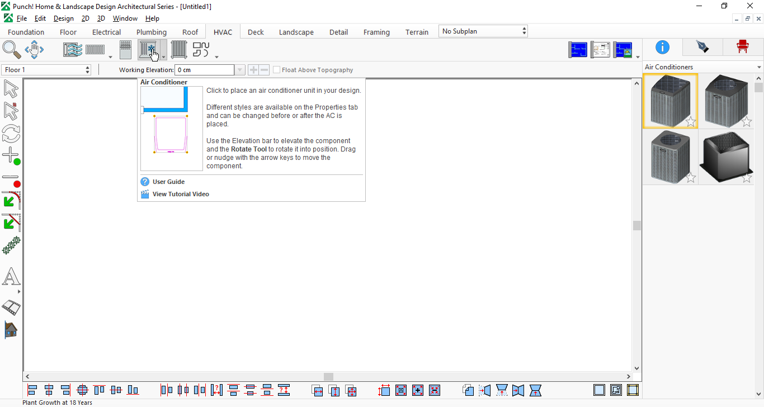Star the bottom-left air conditioner thumbnail
764x407 pixels.
point(691,178)
